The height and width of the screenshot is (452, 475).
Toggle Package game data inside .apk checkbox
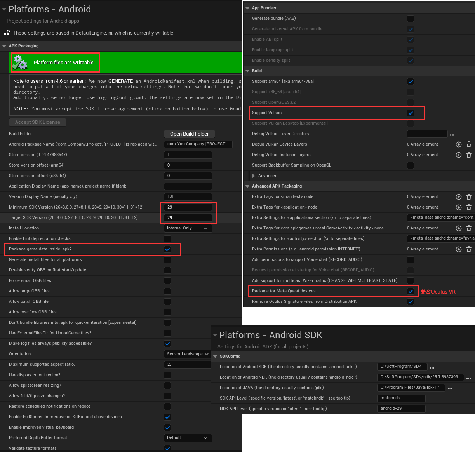167,249
